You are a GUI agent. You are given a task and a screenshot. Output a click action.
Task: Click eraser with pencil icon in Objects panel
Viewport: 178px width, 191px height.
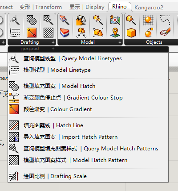[165, 32]
